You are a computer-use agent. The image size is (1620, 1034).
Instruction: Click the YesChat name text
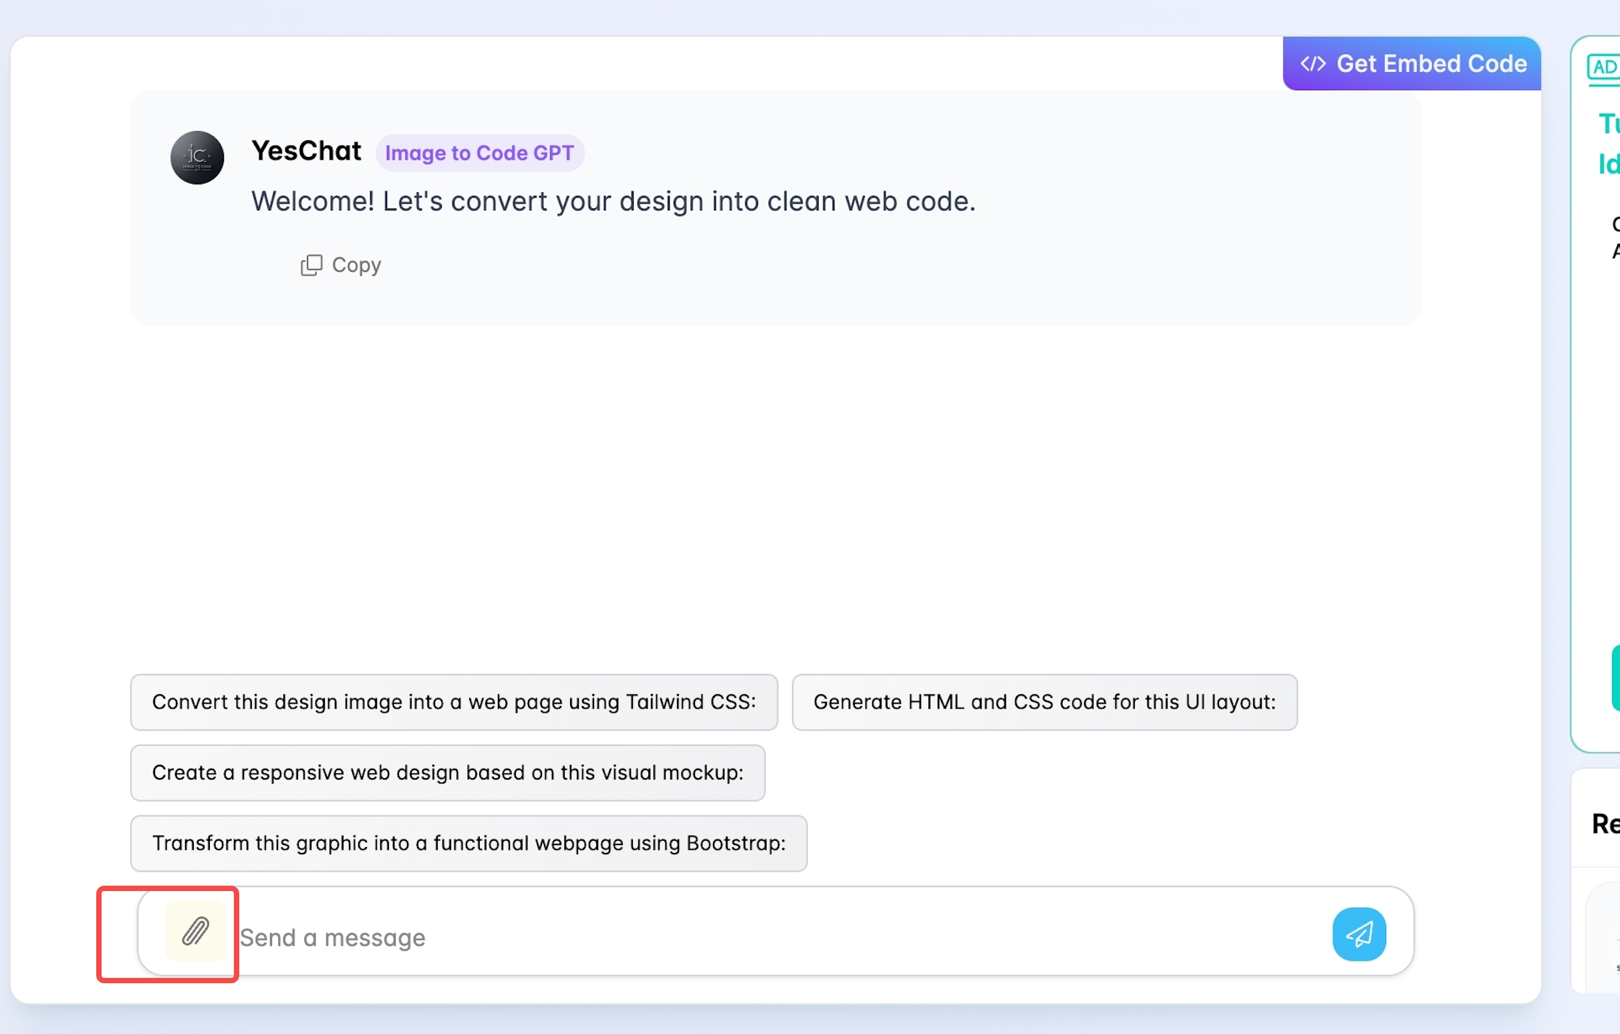click(x=306, y=150)
